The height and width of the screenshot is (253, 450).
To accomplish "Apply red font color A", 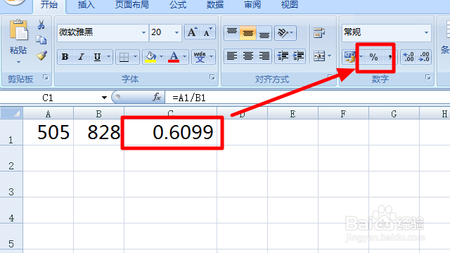I will tap(174, 57).
